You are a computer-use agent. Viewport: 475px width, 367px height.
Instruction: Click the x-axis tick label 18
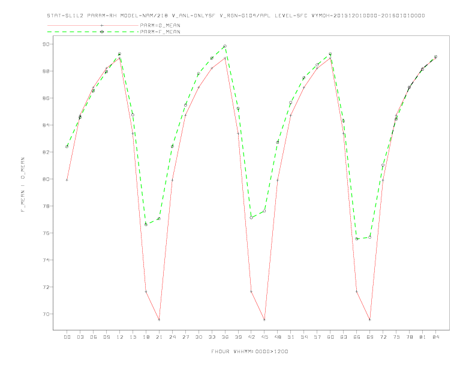pyautogui.click(x=146, y=337)
